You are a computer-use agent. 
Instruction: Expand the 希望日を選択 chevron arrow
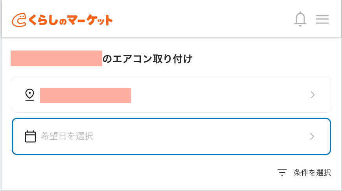(x=313, y=136)
